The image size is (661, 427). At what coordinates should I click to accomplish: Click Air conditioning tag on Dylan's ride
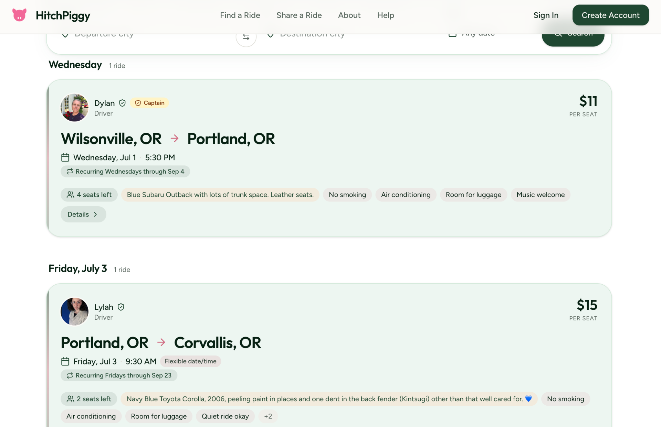click(406, 195)
